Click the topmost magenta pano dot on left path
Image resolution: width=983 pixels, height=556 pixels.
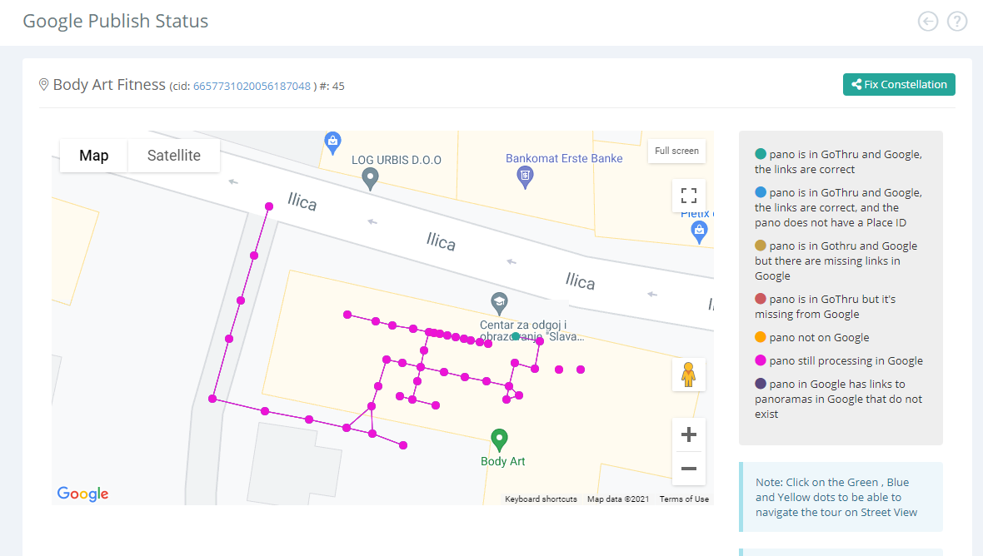click(x=269, y=206)
